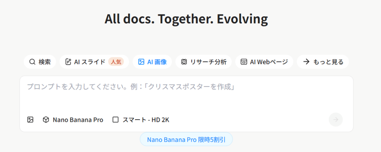Click the picture icon in the AI 画像 chip
Viewport: 381px width, 152px height.
tap(141, 62)
